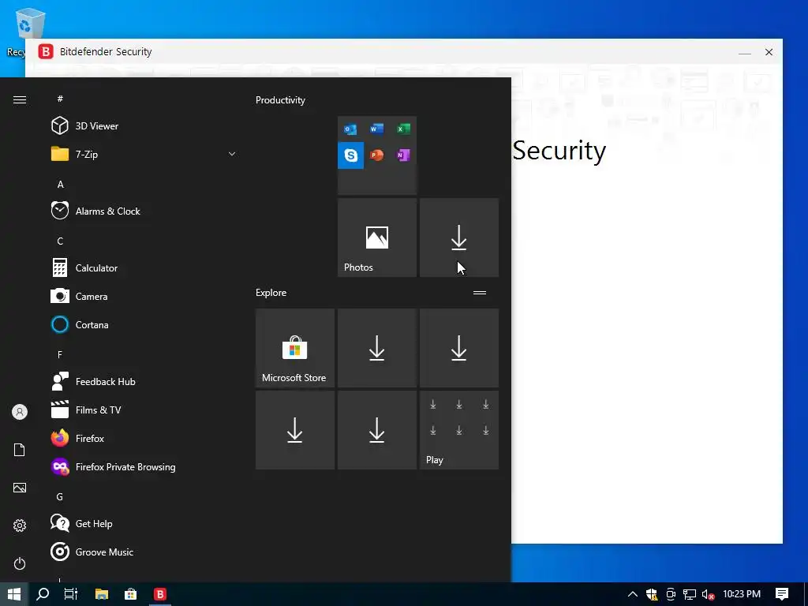Open the Microsoft Store tile

[295, 348]
